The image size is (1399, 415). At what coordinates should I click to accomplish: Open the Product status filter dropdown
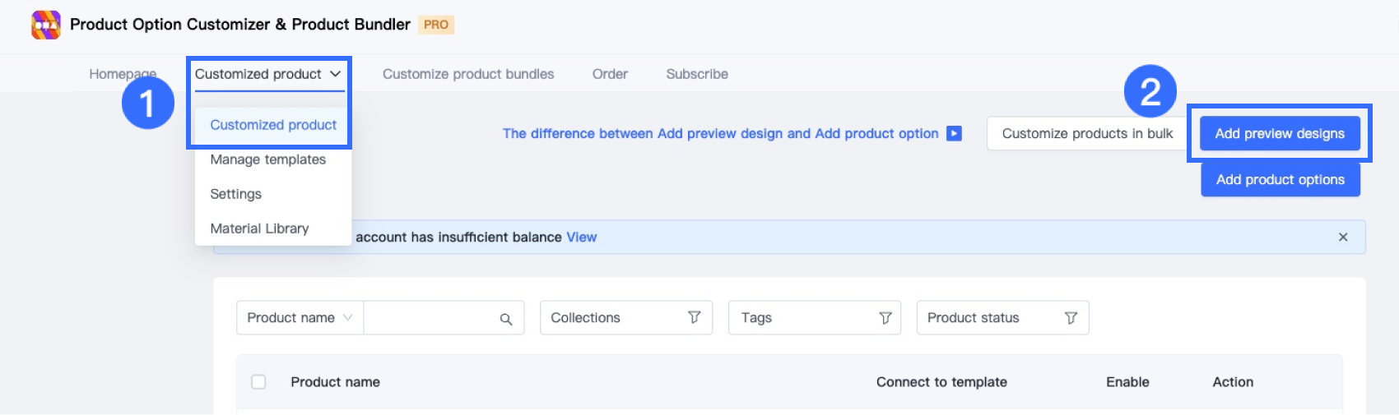pos(1002,318)
